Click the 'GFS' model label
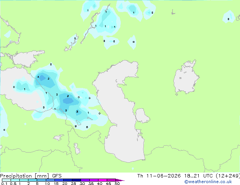 [57, 176]
